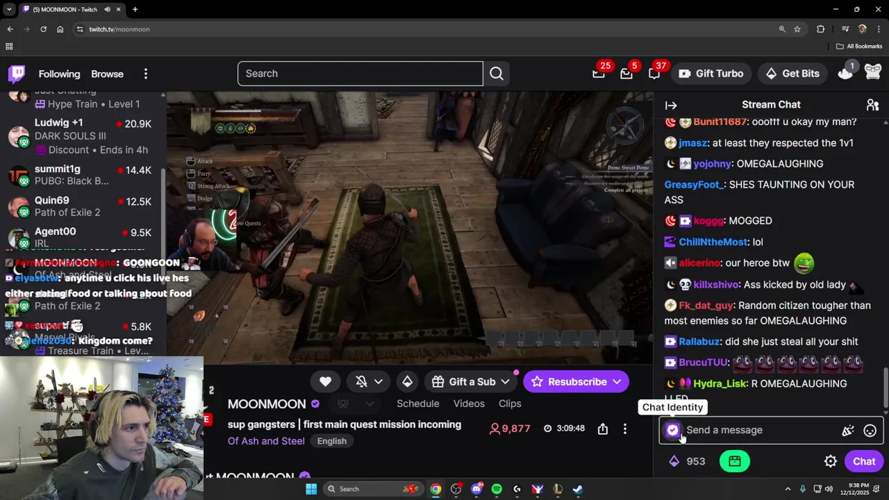Click the page zoom magnifier in address bar

pyautogui.click(x=782, y=29)
